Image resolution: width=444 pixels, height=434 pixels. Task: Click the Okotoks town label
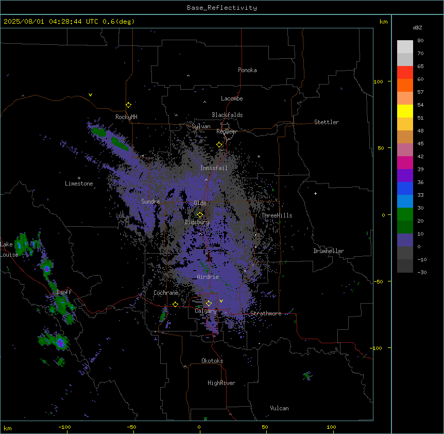[212, 361]
